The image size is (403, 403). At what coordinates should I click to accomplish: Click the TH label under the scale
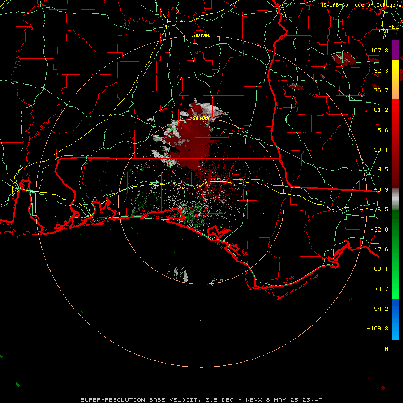tap(385, 349)
